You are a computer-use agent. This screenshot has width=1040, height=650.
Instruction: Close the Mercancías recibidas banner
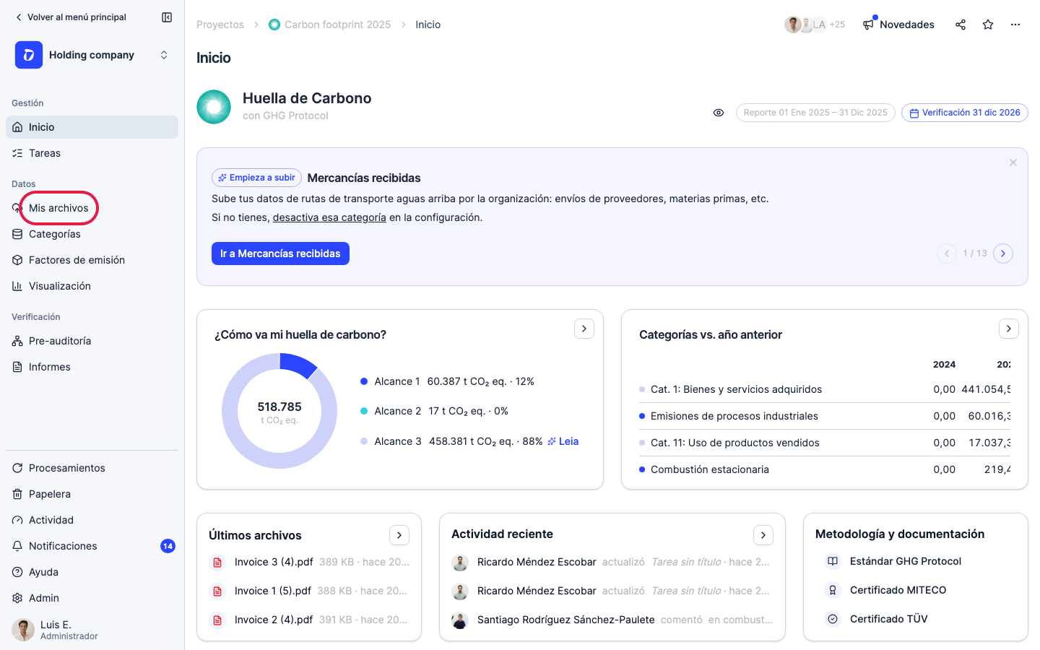tap(1013, 162)
